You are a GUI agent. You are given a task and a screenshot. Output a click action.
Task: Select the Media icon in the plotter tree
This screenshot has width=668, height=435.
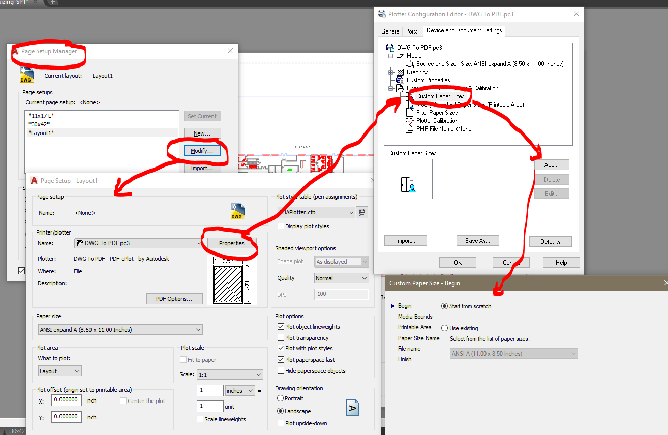click(x=401, y=56)
